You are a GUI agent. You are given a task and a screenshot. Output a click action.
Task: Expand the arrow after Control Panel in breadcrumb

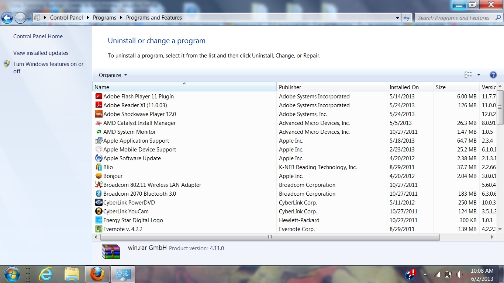(88, 18)
